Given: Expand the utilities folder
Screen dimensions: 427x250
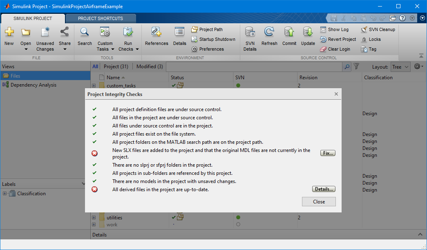Looking at the screenshot, I should (94, 218).
